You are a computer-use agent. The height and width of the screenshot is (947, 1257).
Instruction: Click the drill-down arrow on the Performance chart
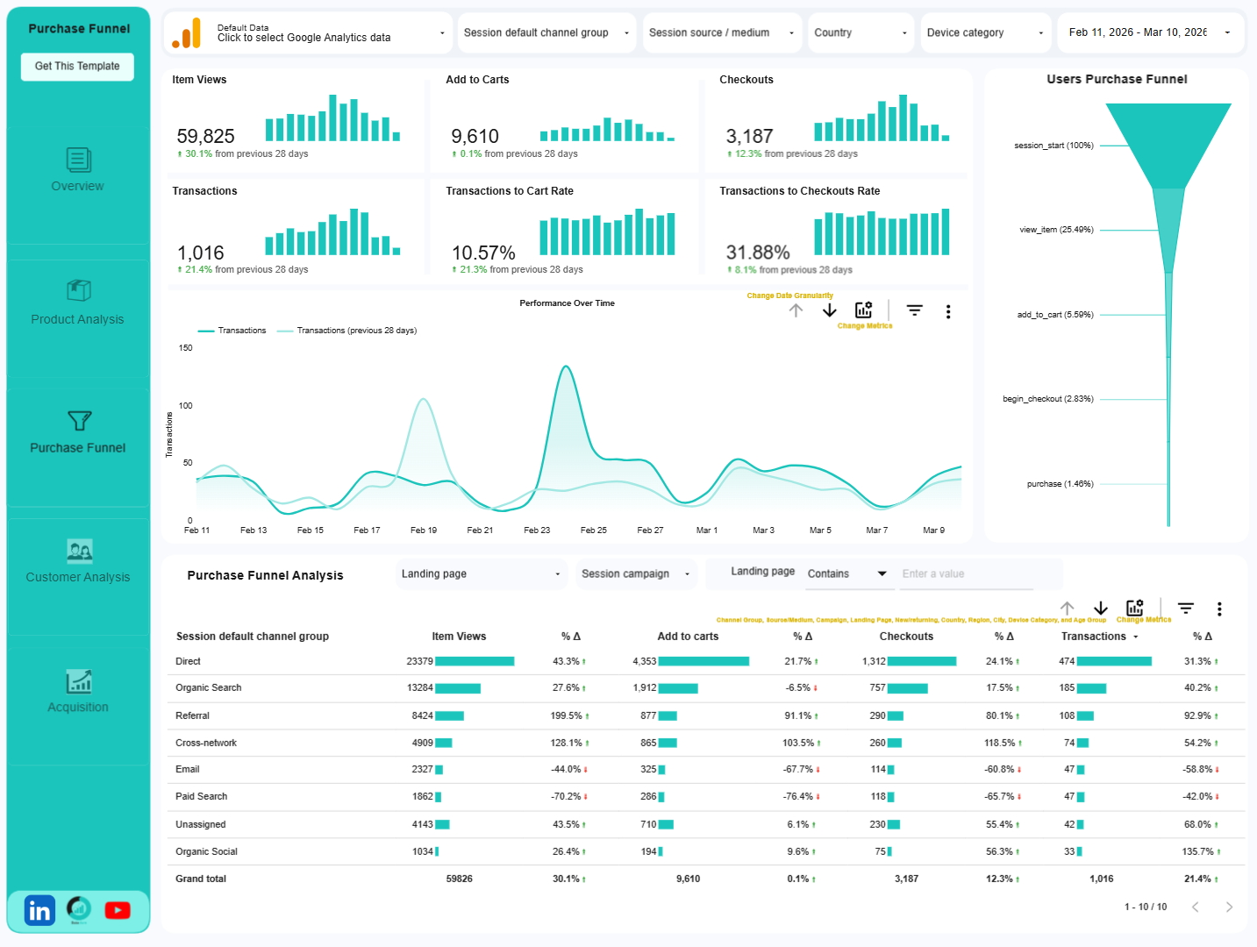pyautogui.click(x=829, y=310)
